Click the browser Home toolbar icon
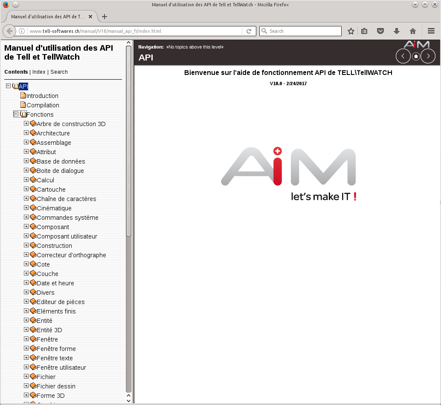This screenshot has height=405, width=441. [412, 31]
